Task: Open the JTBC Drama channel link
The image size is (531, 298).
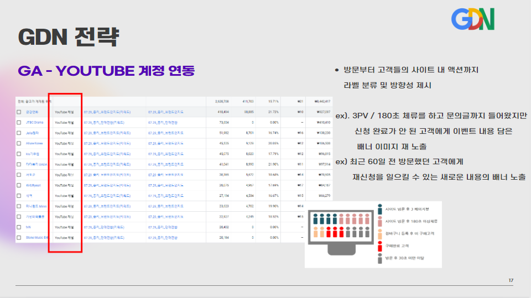Action: point(34,123)
